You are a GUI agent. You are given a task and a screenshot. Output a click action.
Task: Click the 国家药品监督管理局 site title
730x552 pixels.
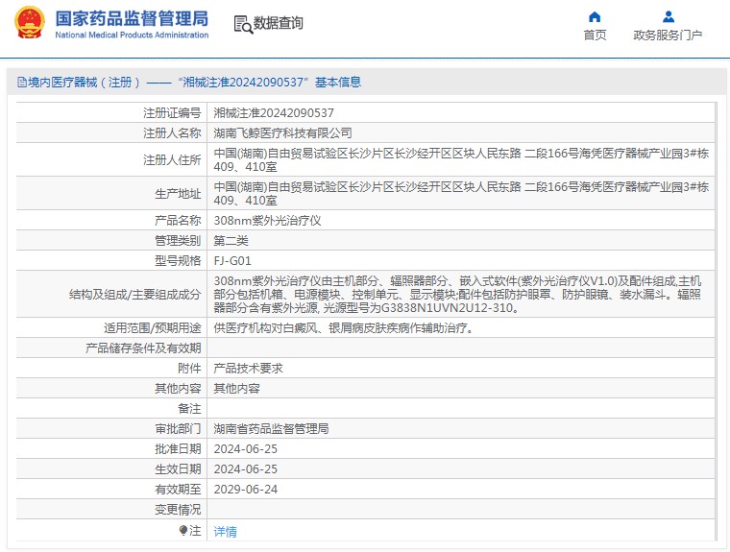tap(131, 17)
